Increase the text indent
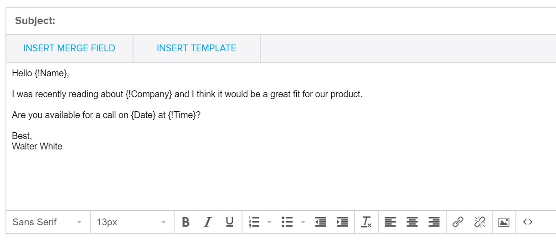This screenshot has width=556, height=243. pyautogui.click(x=342, y=222)
